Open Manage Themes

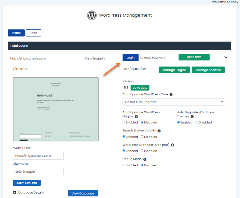point(208,70)
